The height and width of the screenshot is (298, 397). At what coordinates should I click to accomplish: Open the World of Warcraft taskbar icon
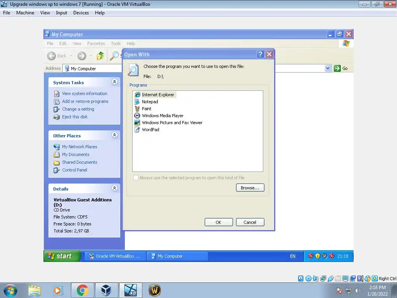pos(154,290)
